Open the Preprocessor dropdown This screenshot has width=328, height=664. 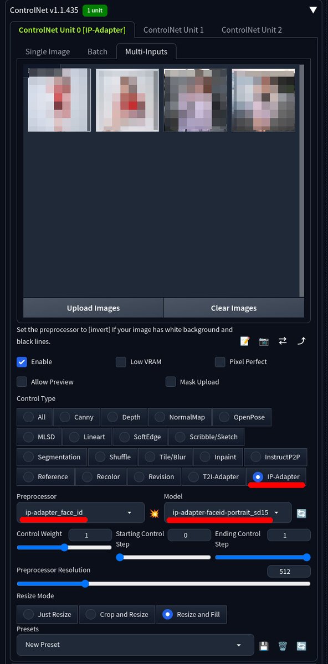click(81, 513)
